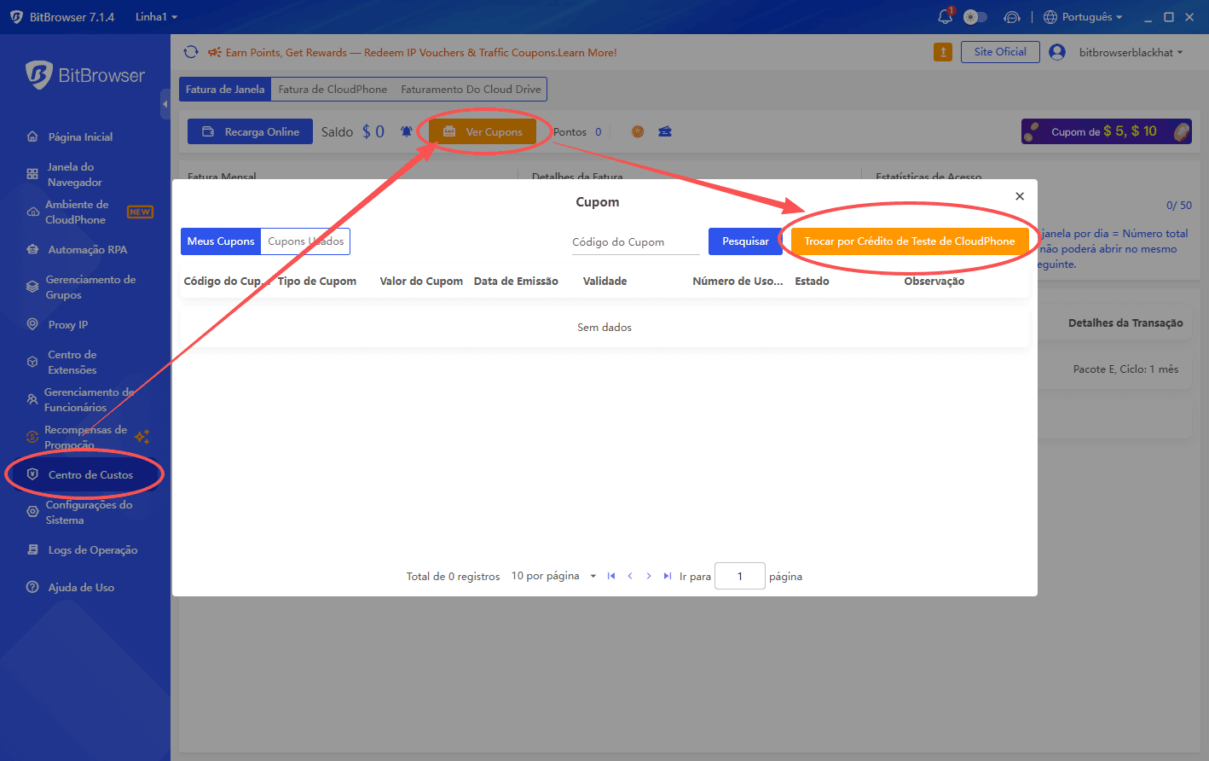The image size is (1209, 761).
Task: Click Trocar por Crédito de Teste de CloudPhone
Action: click(910, 241)
